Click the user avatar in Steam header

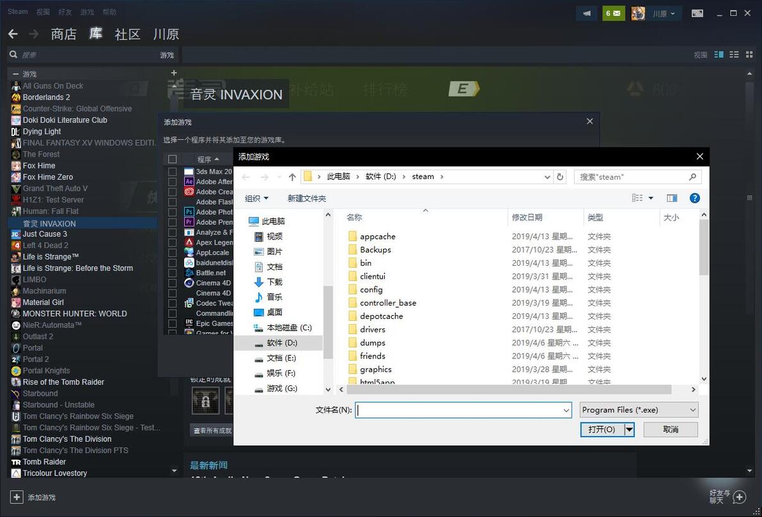638,13
